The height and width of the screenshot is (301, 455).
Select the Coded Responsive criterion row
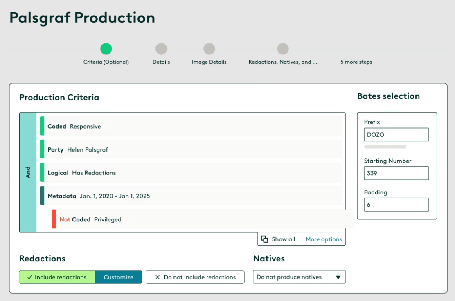(191, 126)
